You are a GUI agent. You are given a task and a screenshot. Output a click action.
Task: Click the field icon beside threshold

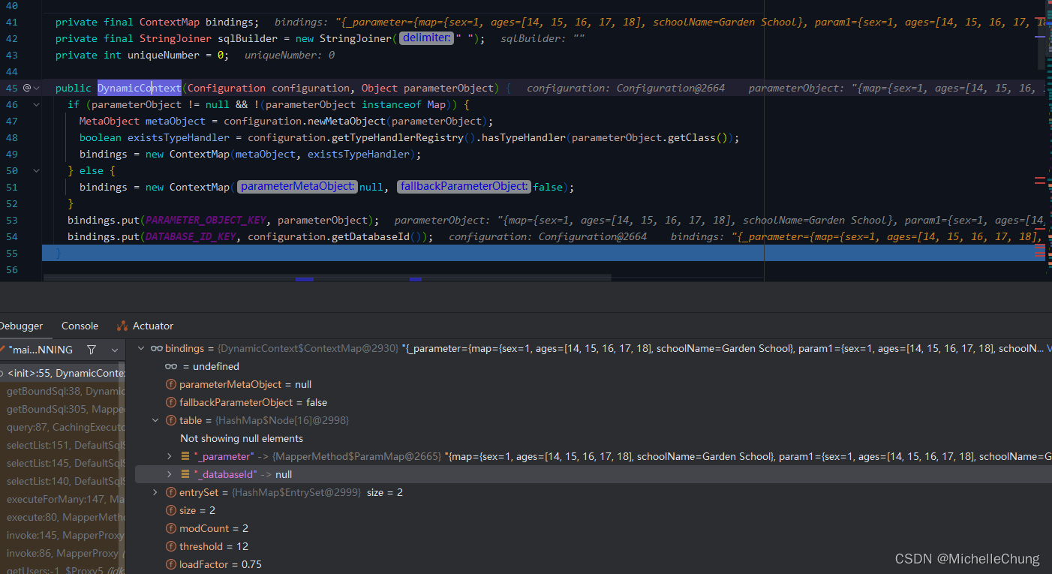171,546
